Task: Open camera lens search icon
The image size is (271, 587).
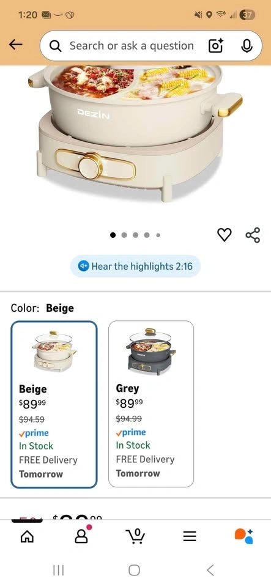Action: tap(215, 46)
